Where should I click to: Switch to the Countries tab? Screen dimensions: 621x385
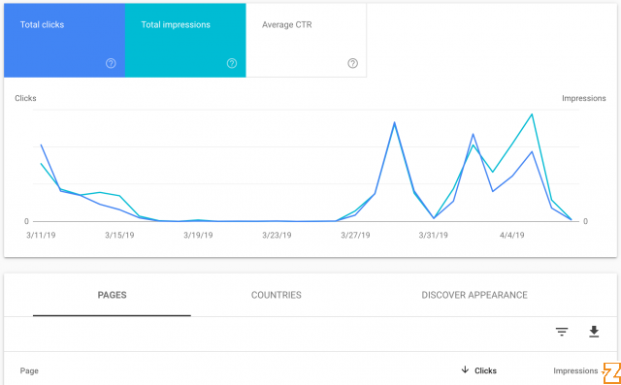pyautogui.click(x=276, y=295)
